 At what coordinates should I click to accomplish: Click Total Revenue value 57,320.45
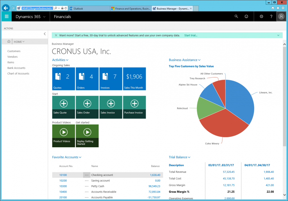229,172
